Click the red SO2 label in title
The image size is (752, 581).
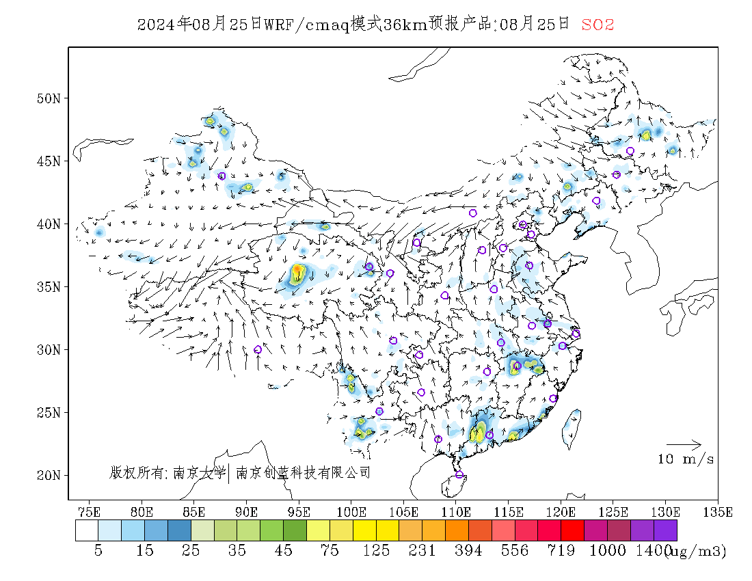[597, 25]
